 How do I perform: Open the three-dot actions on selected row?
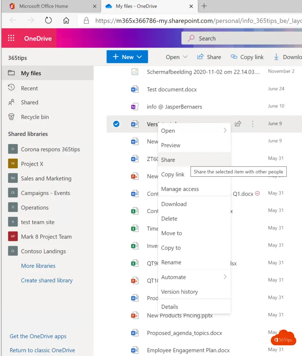click(x=253, y=124)
